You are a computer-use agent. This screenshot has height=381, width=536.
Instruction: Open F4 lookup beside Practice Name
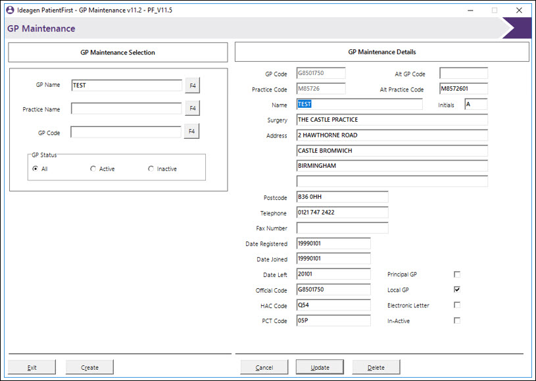193,108
